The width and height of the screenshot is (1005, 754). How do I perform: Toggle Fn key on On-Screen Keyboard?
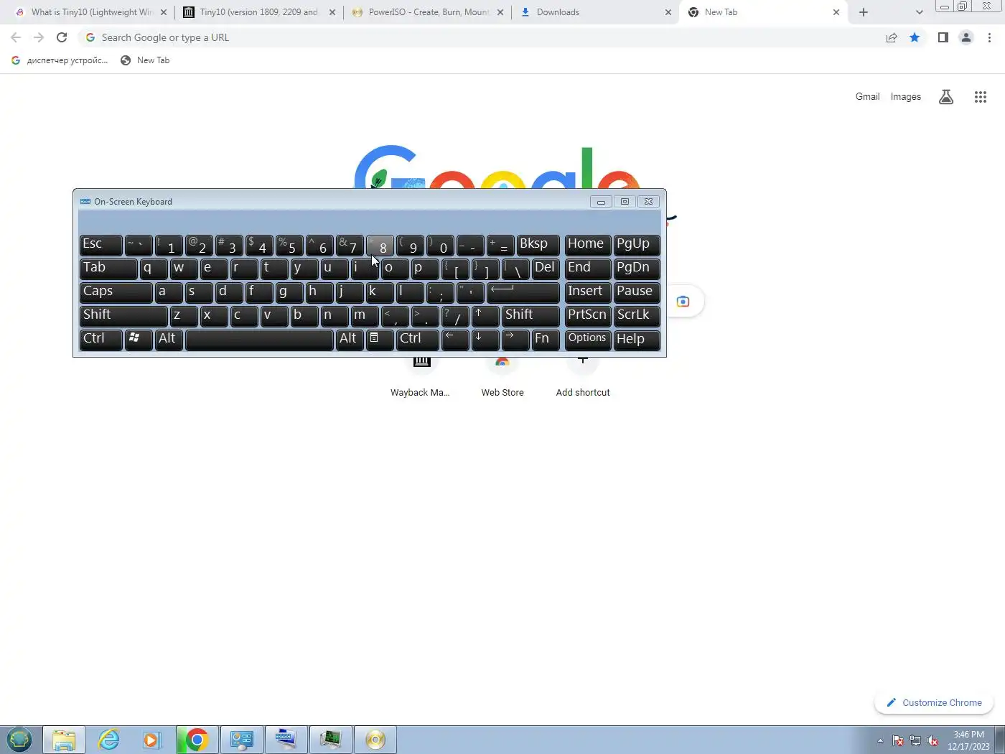[x=546, y=340]
